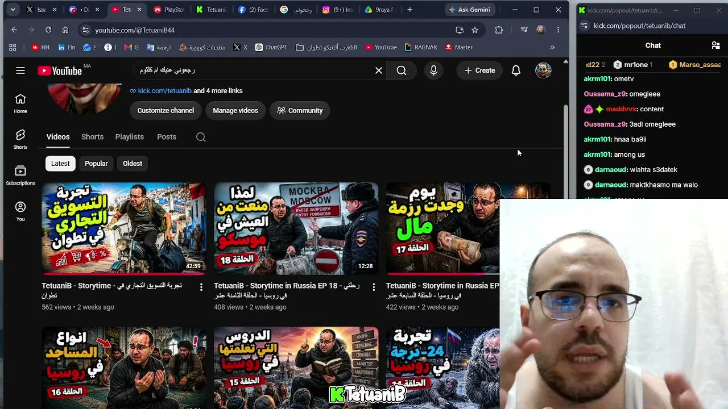Open the المغرب أتلتيكو تطوان bookmark folder

[326, 47]
